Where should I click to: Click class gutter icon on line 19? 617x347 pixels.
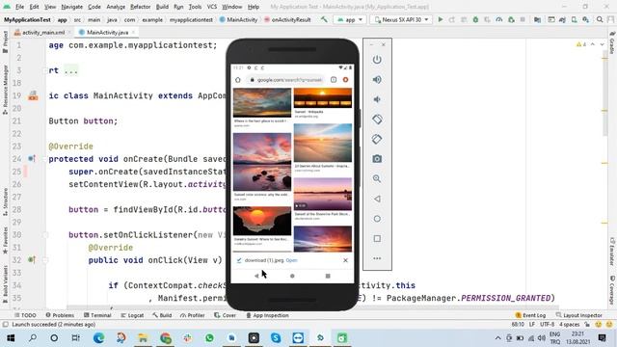point(33,95)
